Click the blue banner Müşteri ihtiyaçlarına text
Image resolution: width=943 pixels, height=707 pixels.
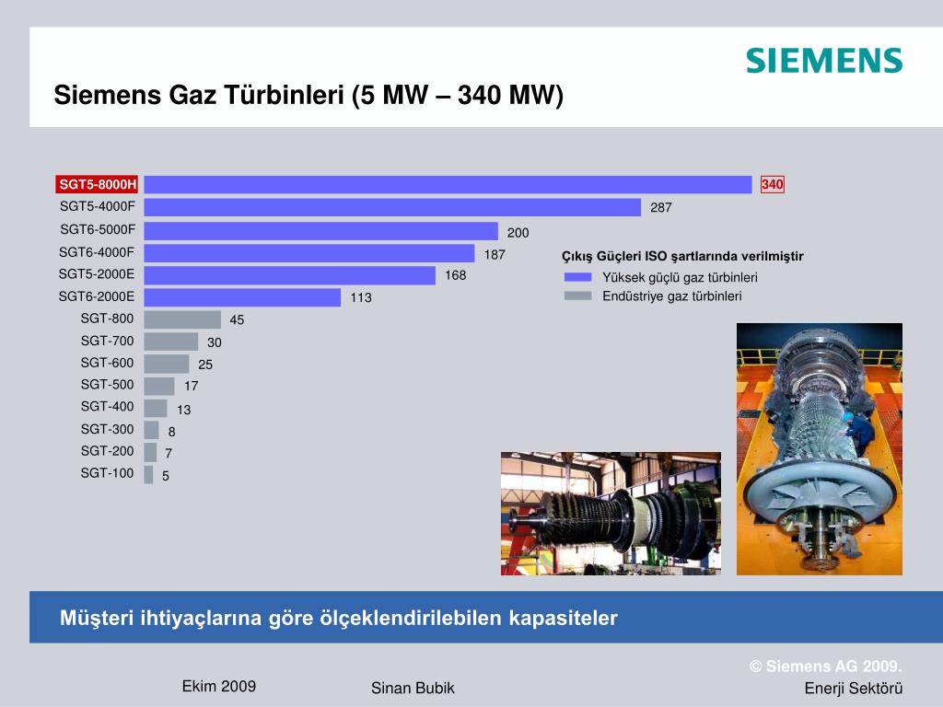[339, 618]
